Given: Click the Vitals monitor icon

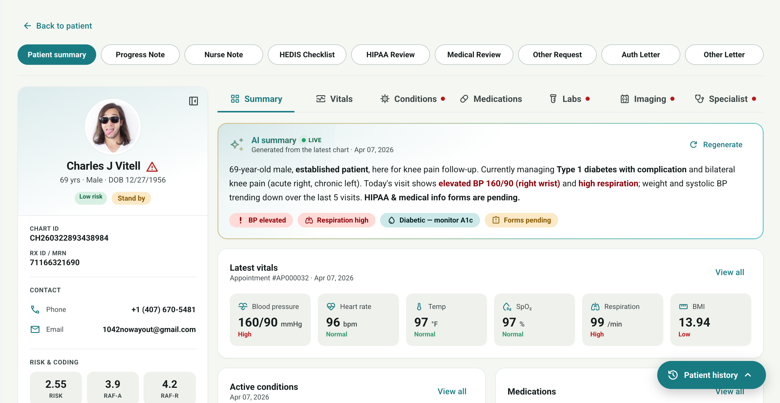Looking at the screenshot, I should [x=321, y=99].
